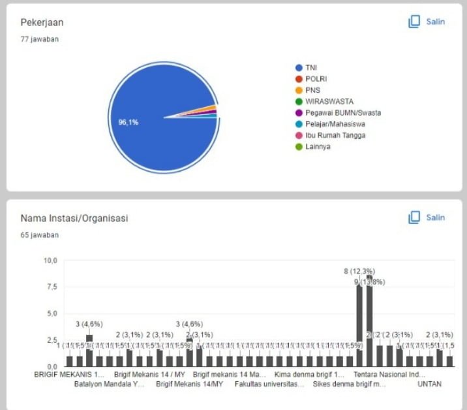Click the UNTAN axis label
This screenshot has width=467, height=410.
click(429, 385)
